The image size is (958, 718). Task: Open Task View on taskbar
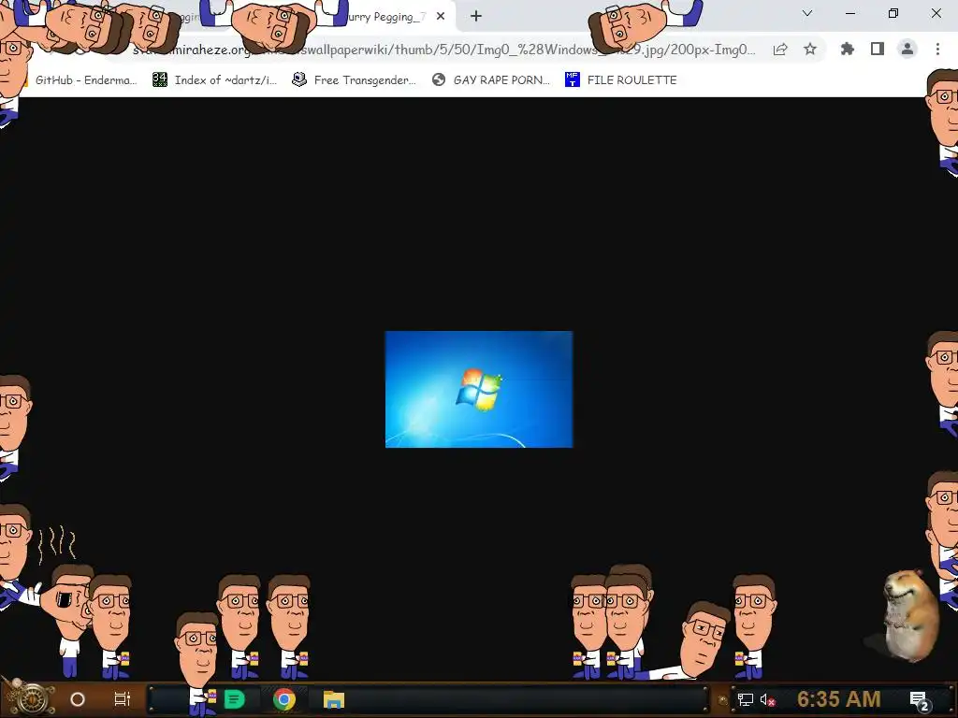pyautogui.click(x=123, y=699)
